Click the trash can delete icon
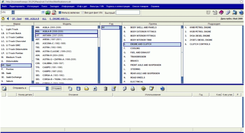245x133 pixels. (x=105, y=89)
